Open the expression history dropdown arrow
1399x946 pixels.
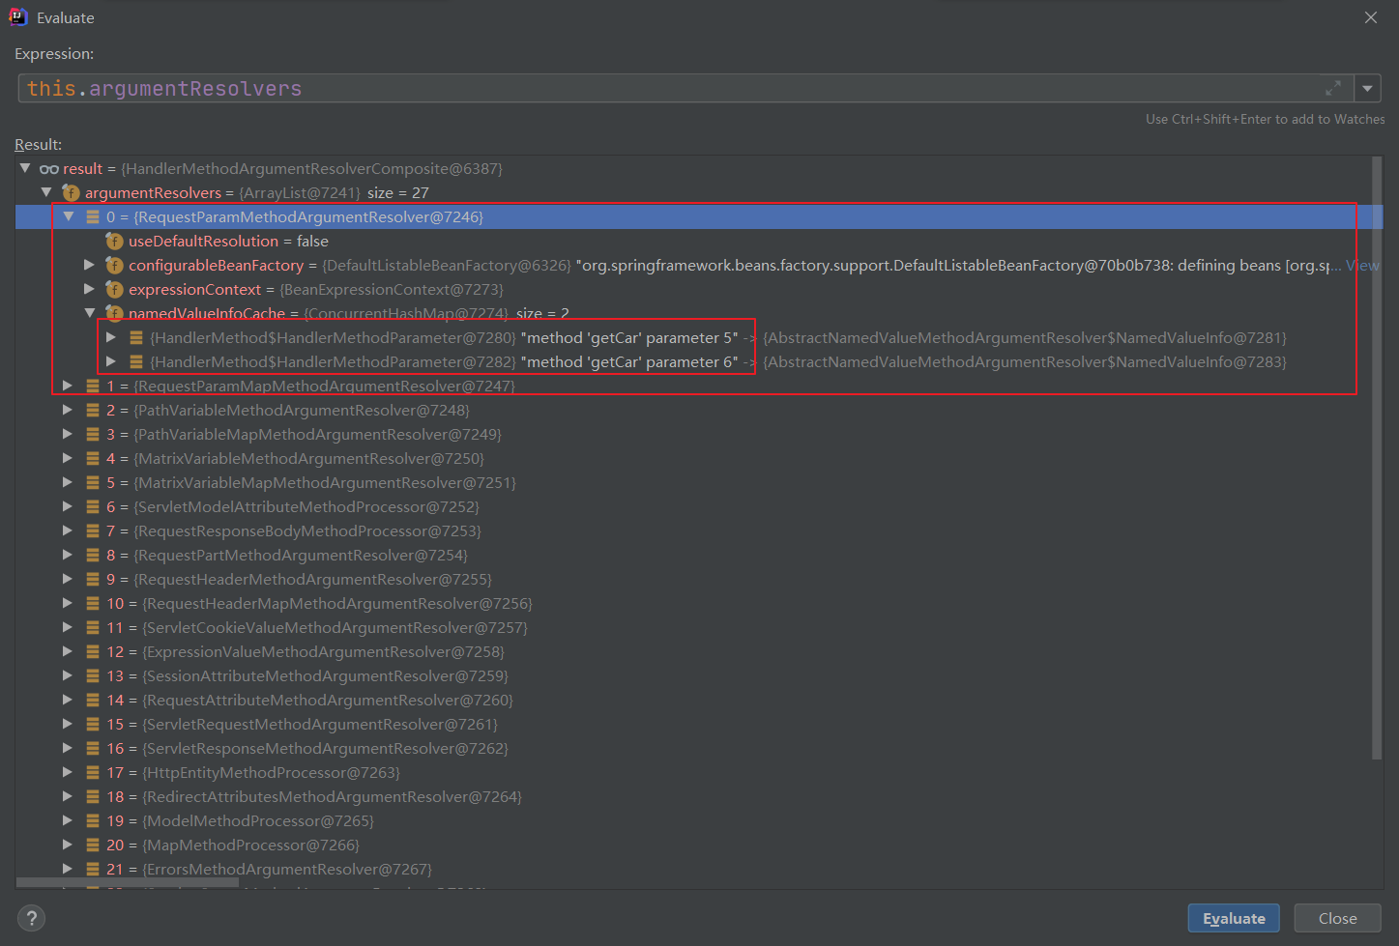pos(1367,88)
